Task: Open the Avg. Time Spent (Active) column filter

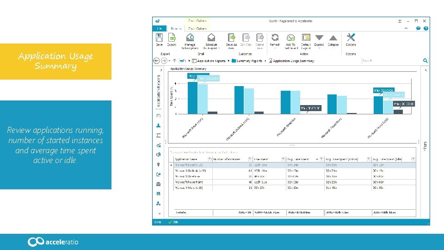Action: pyautogui.click(x=369, y=159)
